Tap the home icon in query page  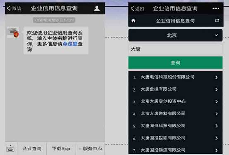134,21
